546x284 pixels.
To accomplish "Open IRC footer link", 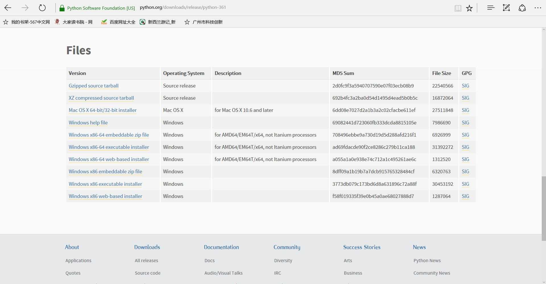I will 278,273.
